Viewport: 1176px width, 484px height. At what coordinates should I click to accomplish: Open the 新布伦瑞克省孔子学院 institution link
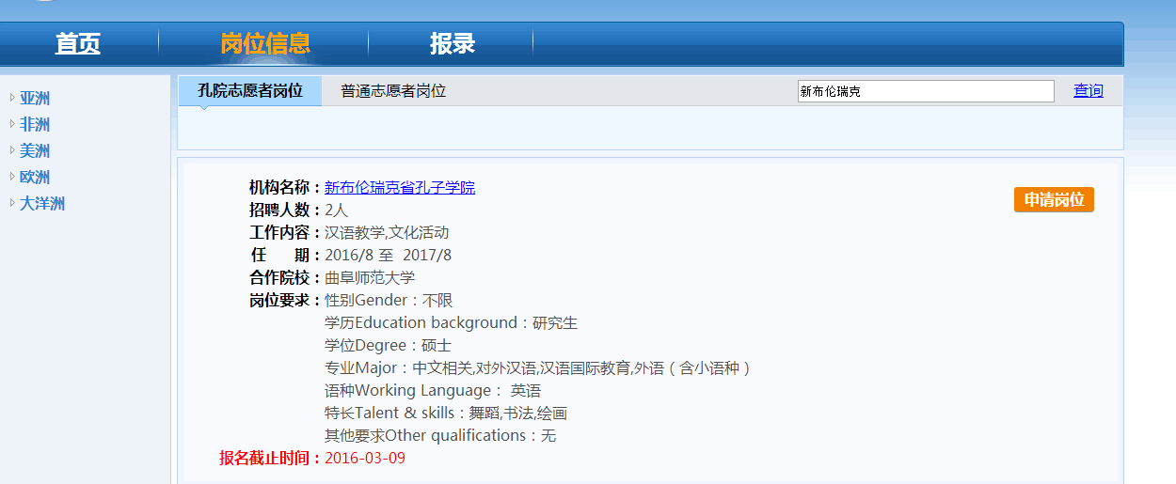point(400,187)
